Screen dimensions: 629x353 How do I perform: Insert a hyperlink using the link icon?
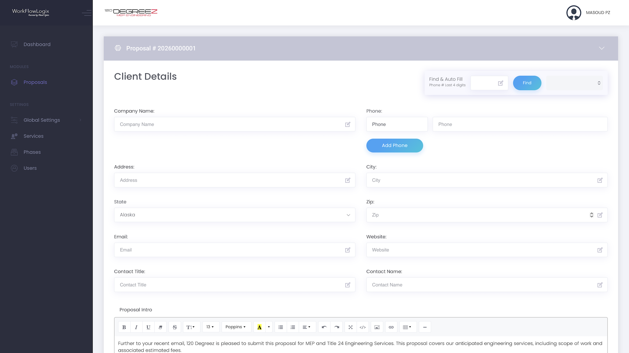point(391,327)
